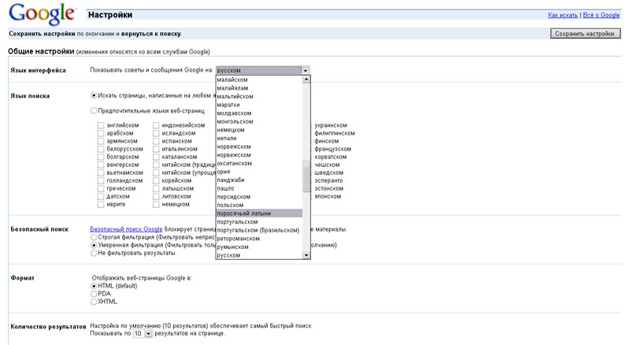Select XHTML format radio button
630x345 pixels.
coord(94,302)
